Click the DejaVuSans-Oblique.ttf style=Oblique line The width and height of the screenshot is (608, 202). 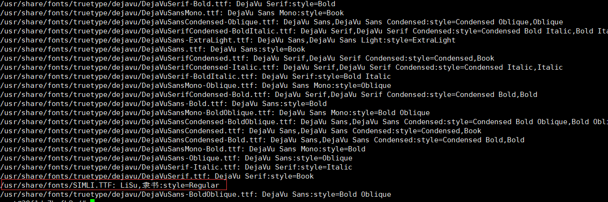point(176,158)
